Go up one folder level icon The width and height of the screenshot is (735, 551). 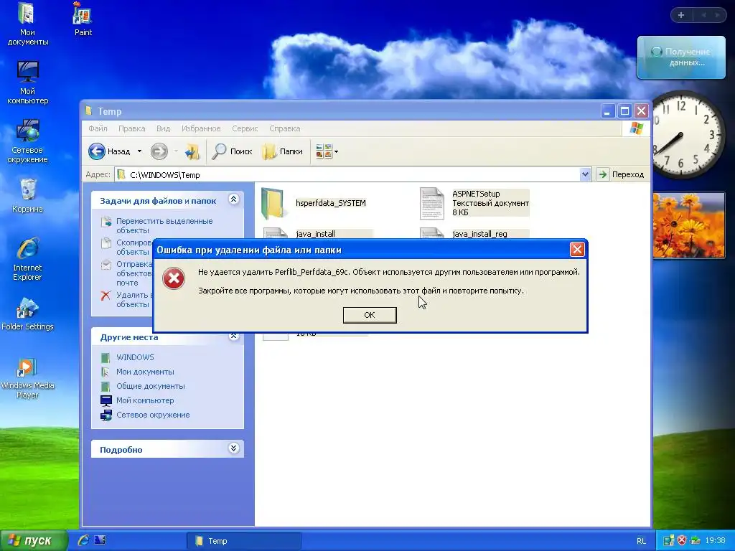click(192, 151)
